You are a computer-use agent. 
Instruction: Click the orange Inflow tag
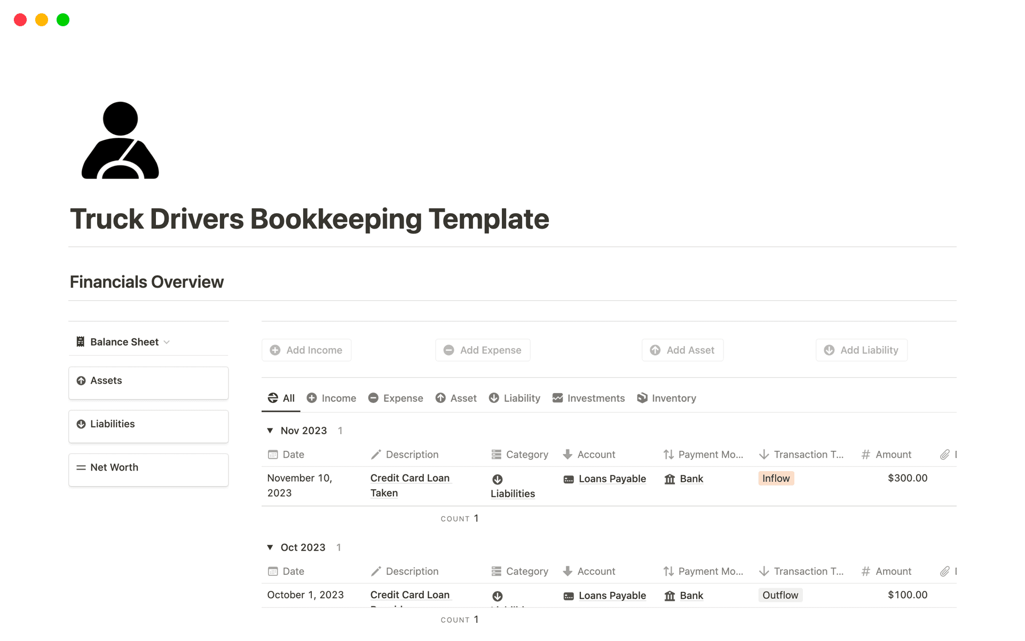[776, 478]
